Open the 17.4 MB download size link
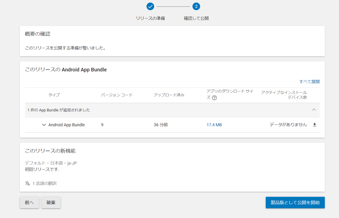This screenshot has height=218, width=339. (x=214, y=125)
